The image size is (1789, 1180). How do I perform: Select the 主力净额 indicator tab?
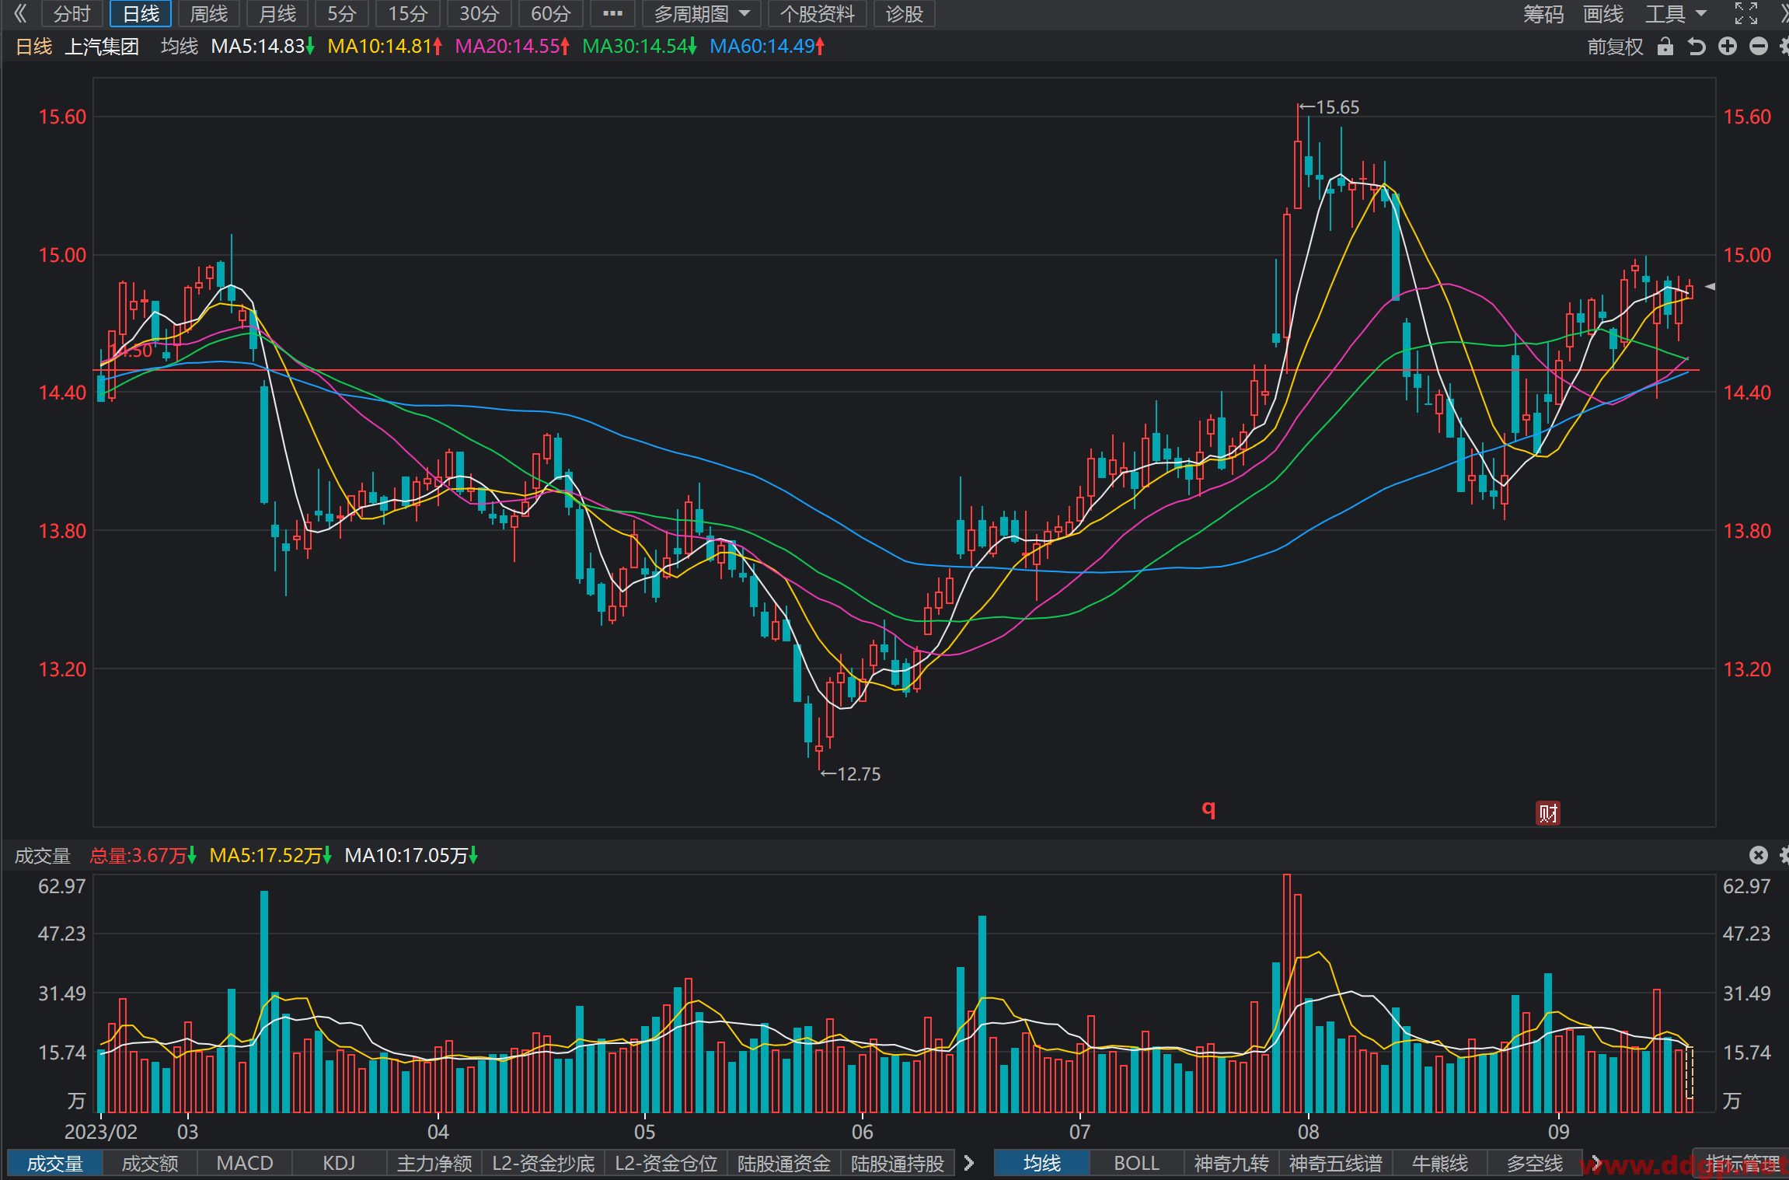click(434, 1164)
